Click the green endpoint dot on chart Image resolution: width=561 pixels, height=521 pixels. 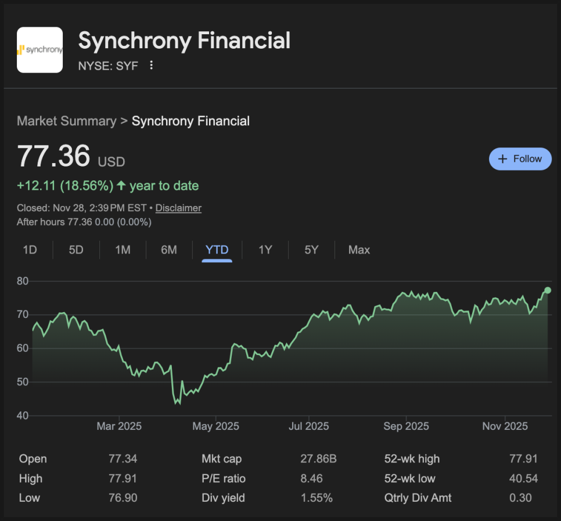point(547,290)
